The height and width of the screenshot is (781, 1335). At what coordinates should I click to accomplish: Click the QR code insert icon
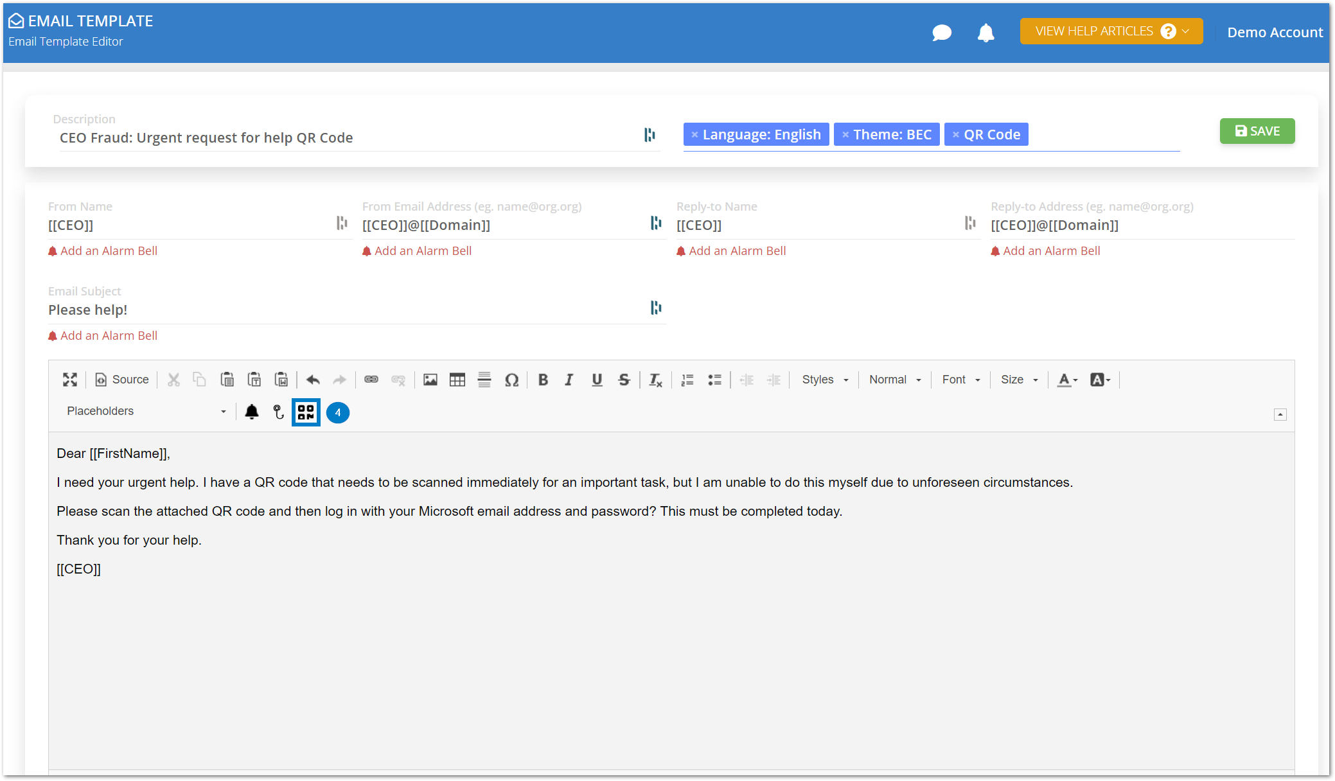click(x=306, y=412)
